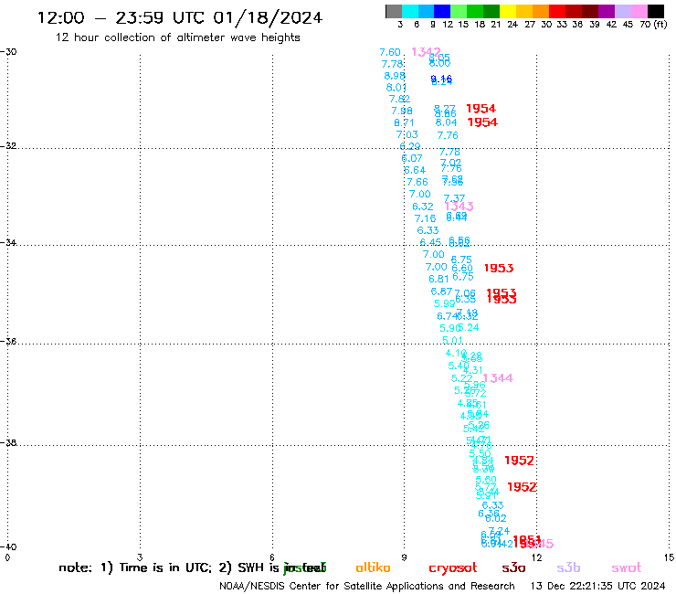The height and width of the screenshot is (594, 676).
Task: Click the pink pass time '1344'
Action: pos(498,378)
